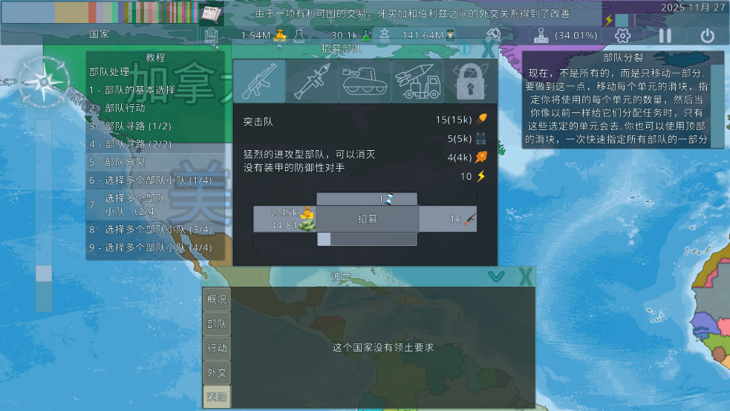Switch to the 行动 tab
This screenshot has width=730, height=411.
click(217, 348)
